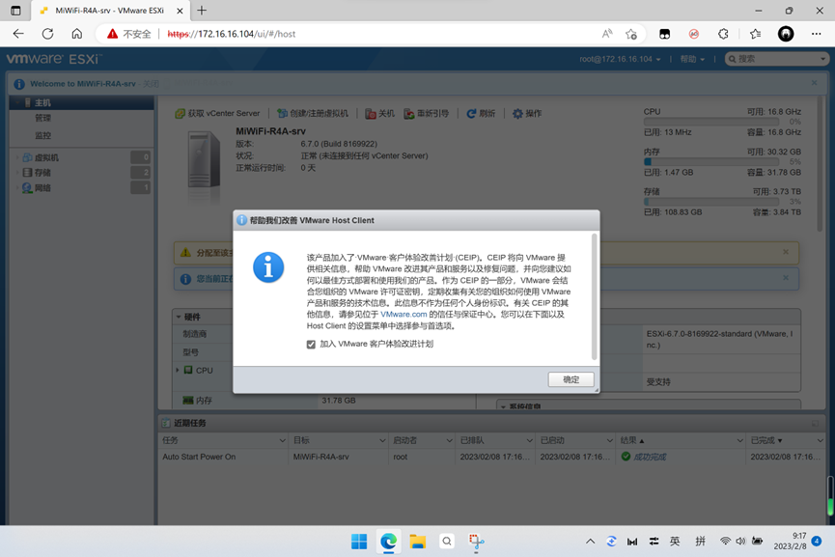Expand the CPU hardware row

[178, 370]
